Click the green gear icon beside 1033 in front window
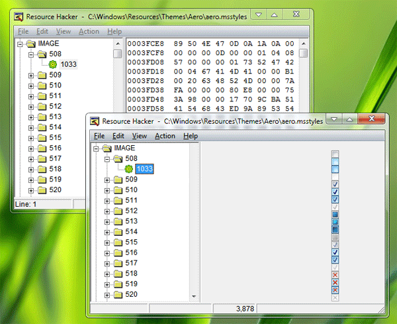 click(x=129, y=169)
